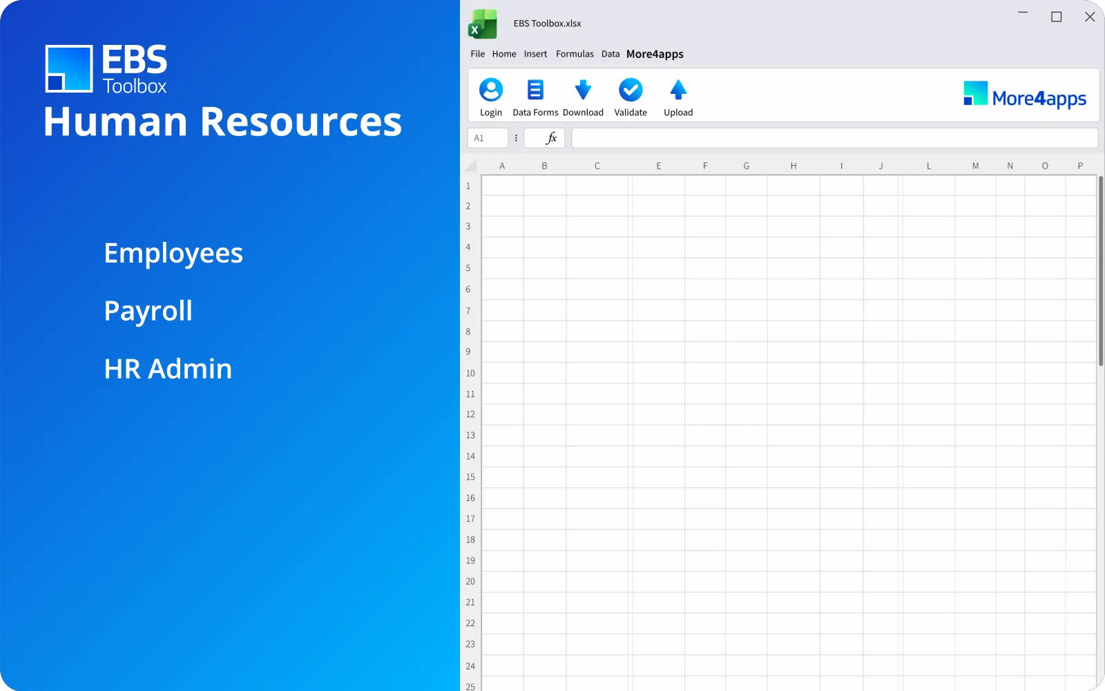Switch to the Home tab
This screenshot has width=1105, height=691.
coord(504,54)
